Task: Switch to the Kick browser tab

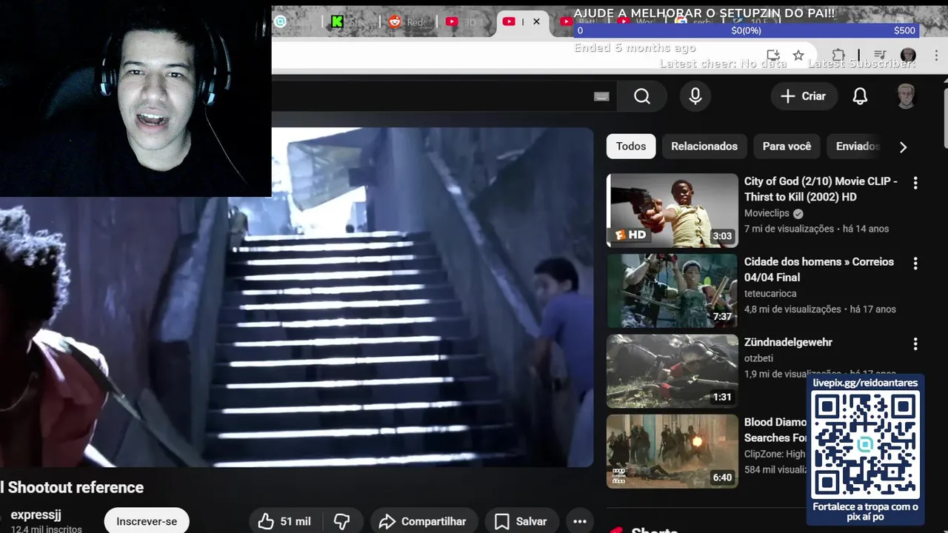Action: 351,21
